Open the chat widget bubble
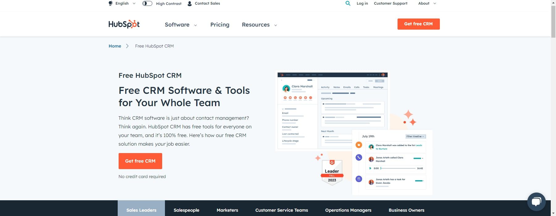This screenshot has width=556, height=216. 536,201
